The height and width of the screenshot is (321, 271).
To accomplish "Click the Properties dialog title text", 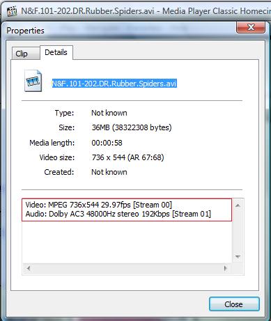I will pos(25,31).
